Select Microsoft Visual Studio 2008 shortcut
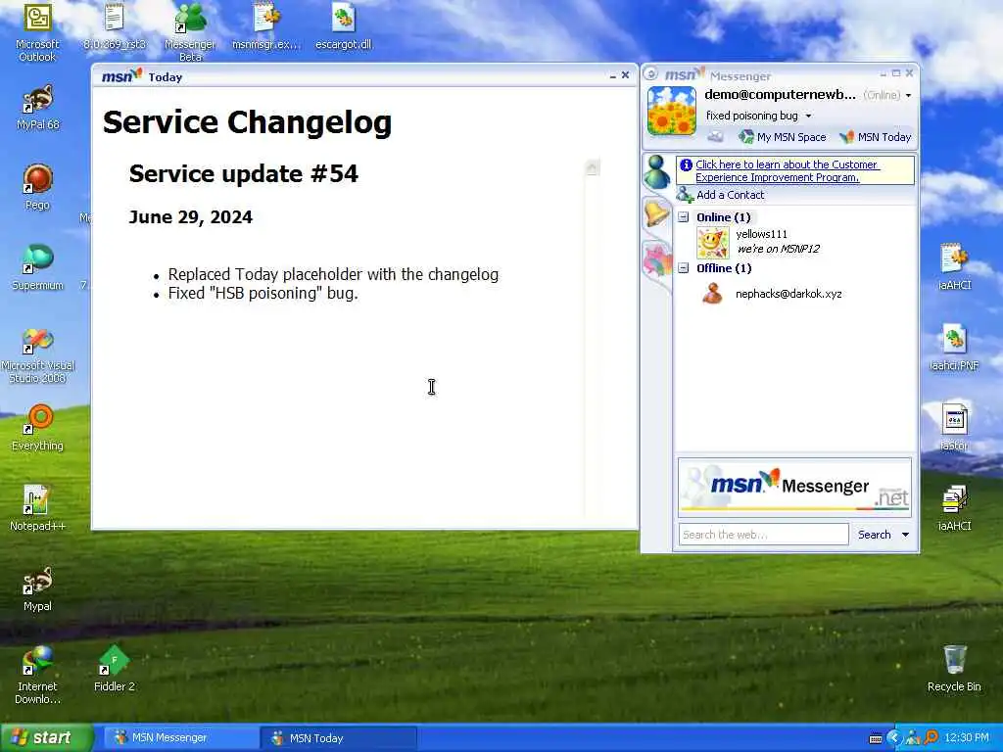This screenshot has height=752, width=1003. tap(38, 354)
